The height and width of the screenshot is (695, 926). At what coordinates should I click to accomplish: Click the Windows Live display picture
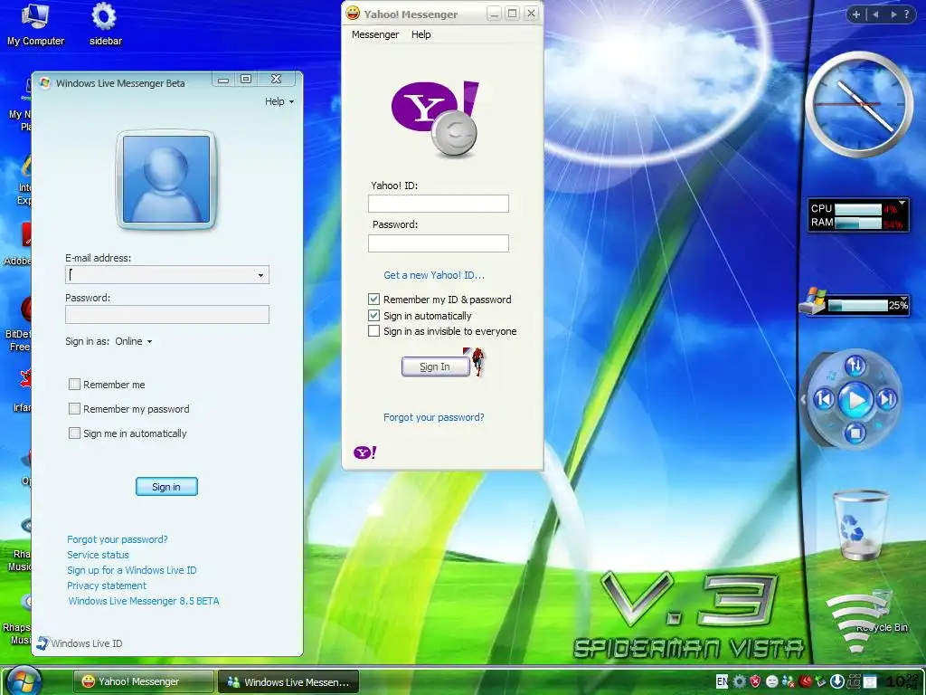coord(166,179)
